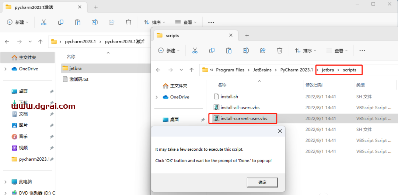398x195 pixels.
Task: Click Program Files breadcrumb segment
Action: pos(230,70)
